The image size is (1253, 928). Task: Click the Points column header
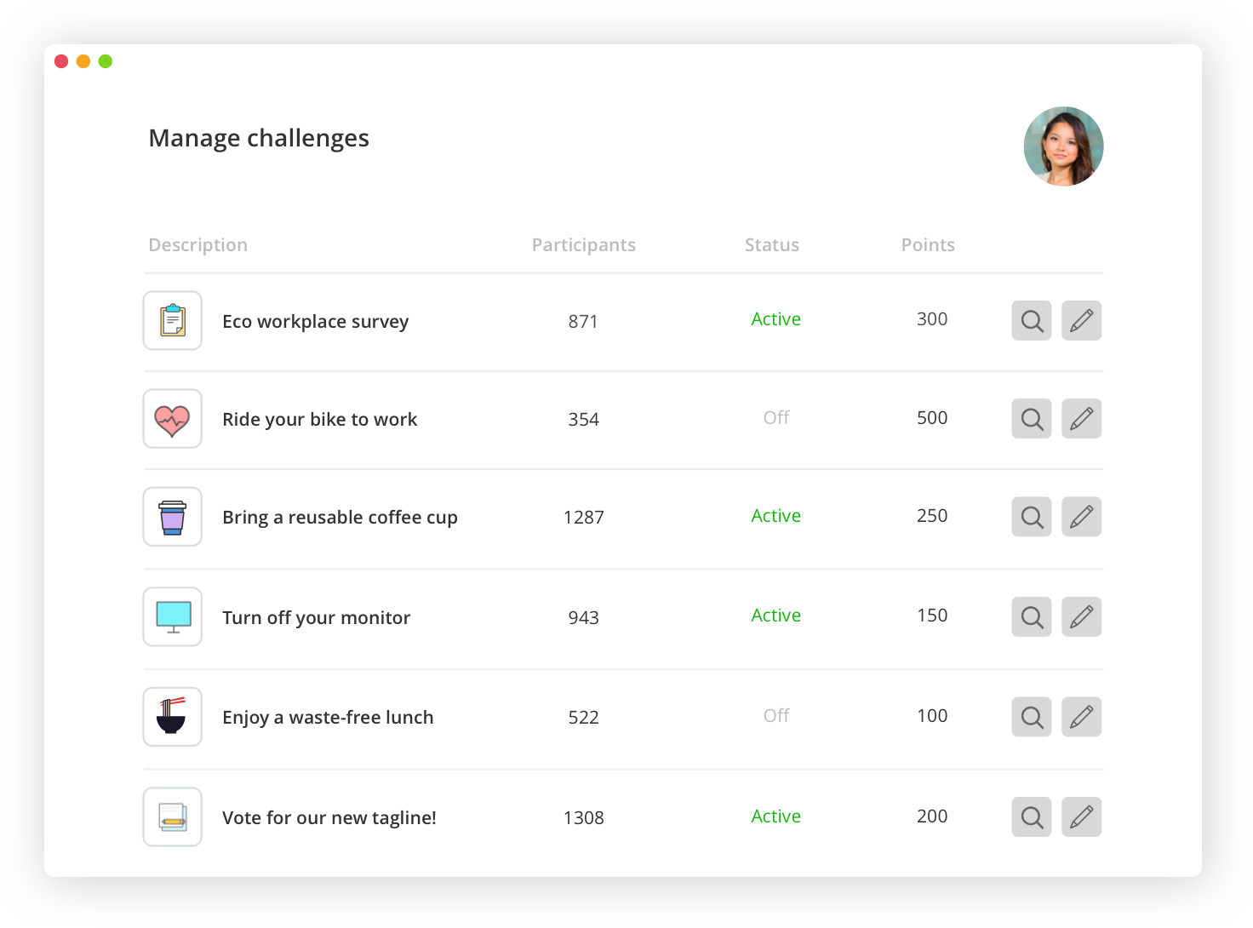tap(928, 245)
